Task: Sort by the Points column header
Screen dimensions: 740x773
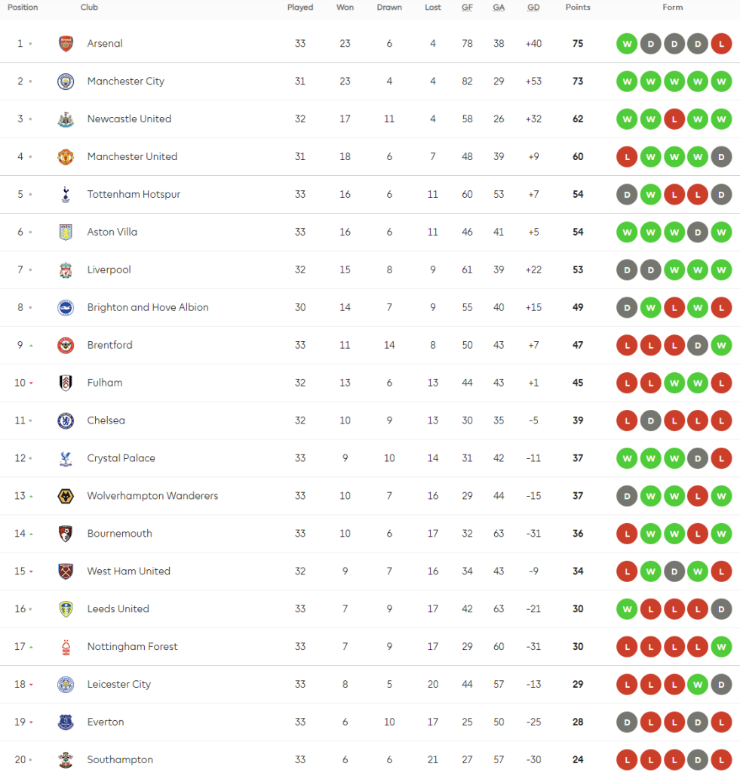Action: coord(578,8)
